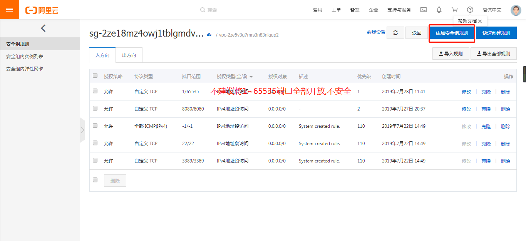Collapse sidebar with back chevron
Image resolution: width=526 pixels, height=241 pixels.
(x=43, y=28)
